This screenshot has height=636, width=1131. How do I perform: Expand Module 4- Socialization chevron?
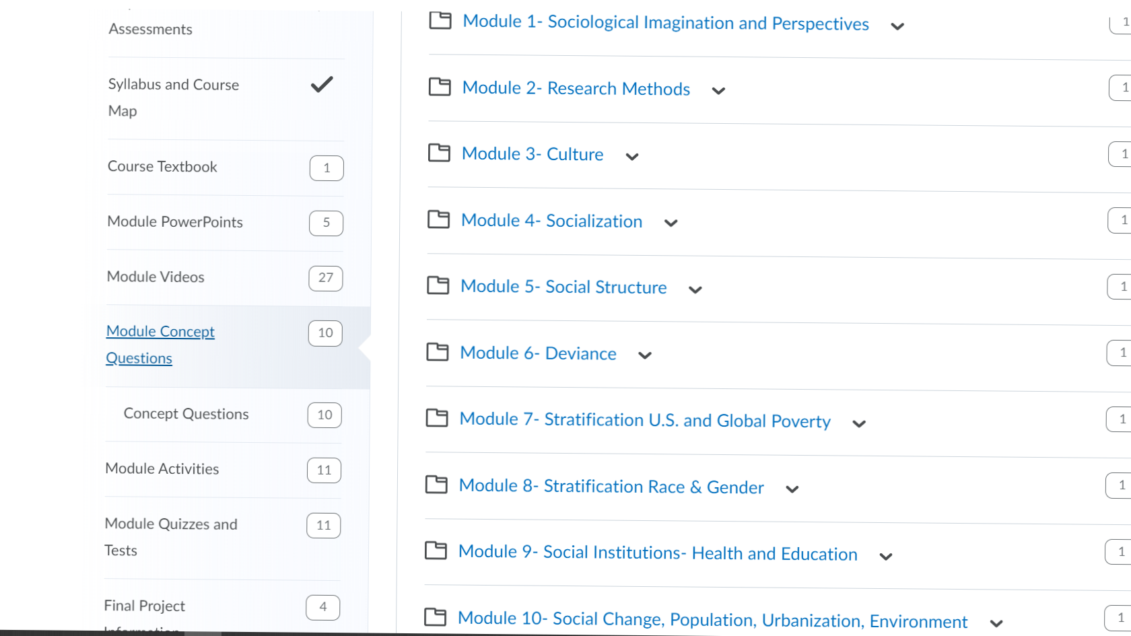coord(671,223)
